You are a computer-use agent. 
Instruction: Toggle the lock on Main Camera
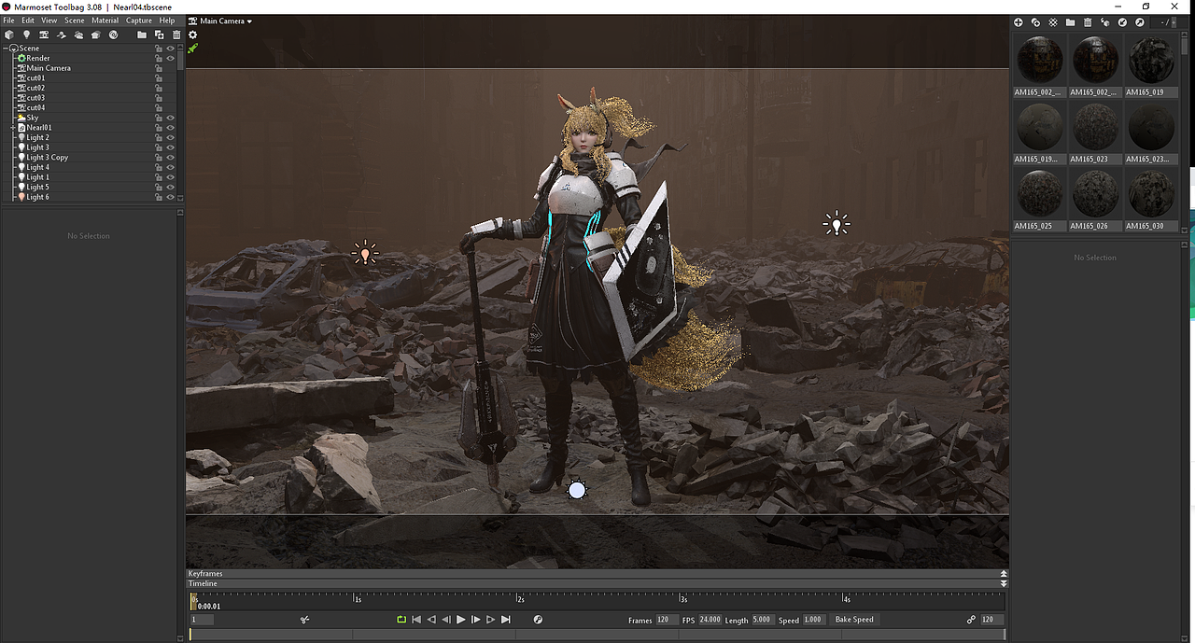tap(159, 68)
